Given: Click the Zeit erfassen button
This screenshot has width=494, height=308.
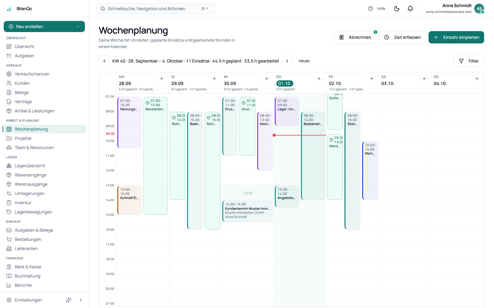Looking at the screenshot, I should click(402, 37).
